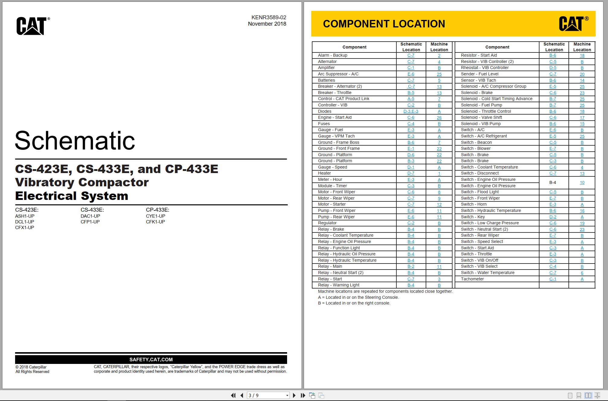Image resolution: width=608 pixels, height=401 pixels.
Task: Open machine location 18 for Resistor - Start Aid
Action: [582, 55]
